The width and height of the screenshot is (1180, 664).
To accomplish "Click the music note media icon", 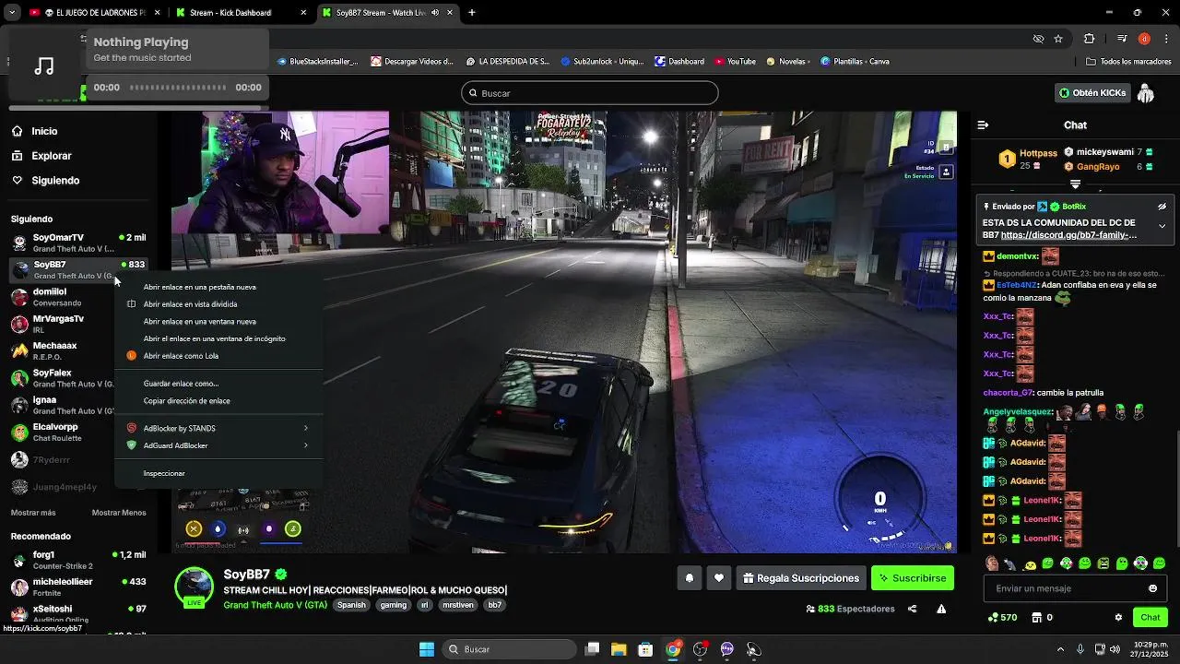I will click(44, 66).
